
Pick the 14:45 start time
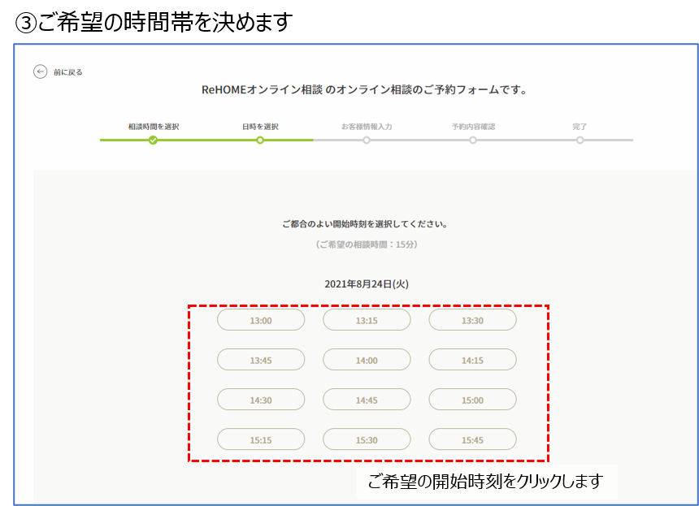[367, 400]
